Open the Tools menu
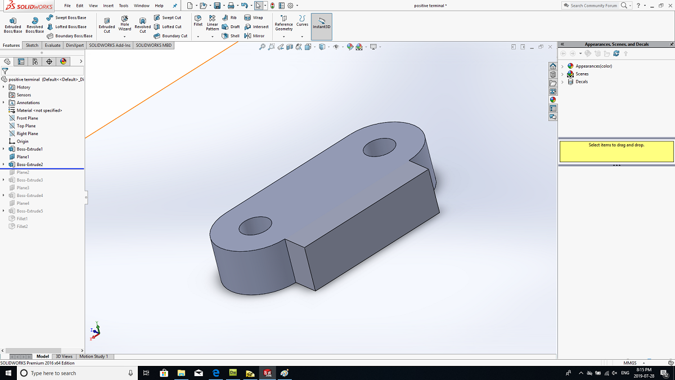Screen dimensions: 675x380 (124, 6)
